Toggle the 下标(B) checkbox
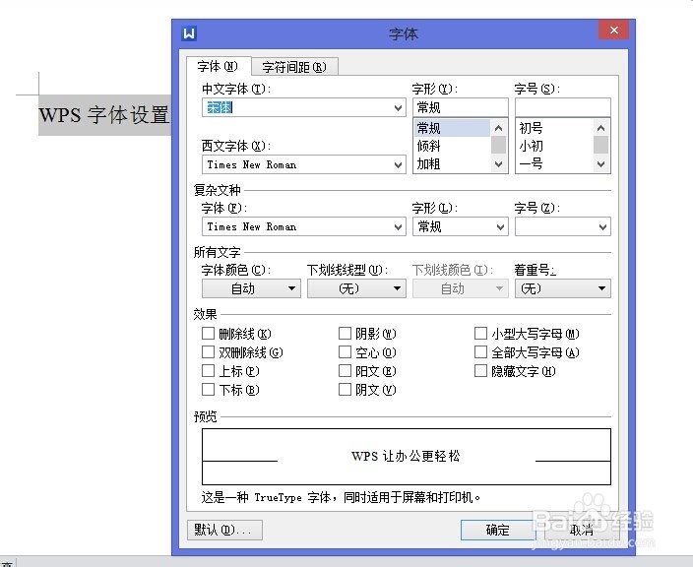 208,390
